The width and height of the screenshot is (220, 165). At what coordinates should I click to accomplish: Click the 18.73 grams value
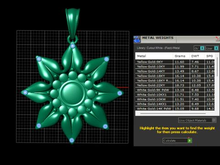[179, 85]
